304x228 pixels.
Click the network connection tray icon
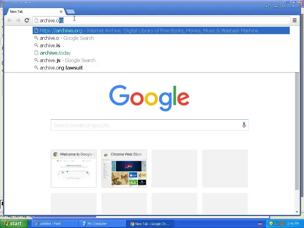point(276,224)
